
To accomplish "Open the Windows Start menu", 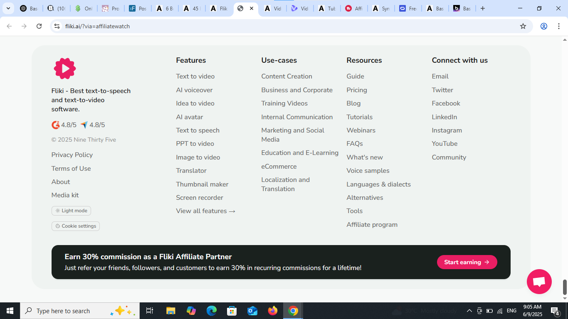I will pyautogui.click(x=10, y=311).
